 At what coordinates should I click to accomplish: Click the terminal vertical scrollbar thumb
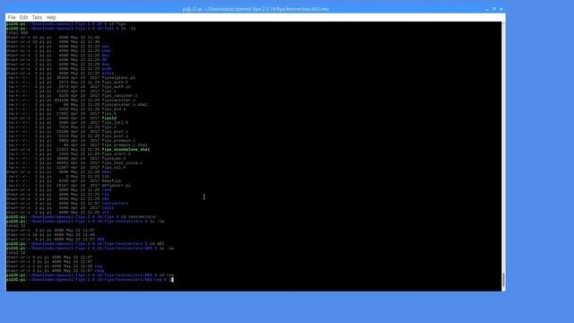tap(504, 280)
